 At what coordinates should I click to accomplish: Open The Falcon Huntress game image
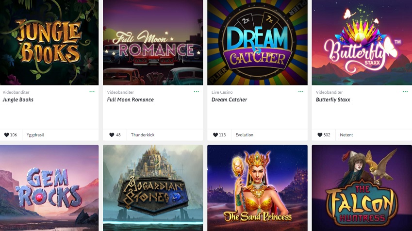point(362,188)
